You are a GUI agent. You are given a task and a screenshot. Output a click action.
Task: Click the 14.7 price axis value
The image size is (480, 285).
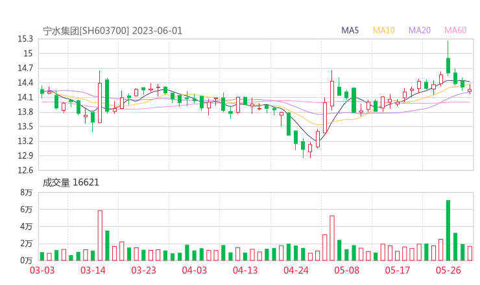click(25, 68)
